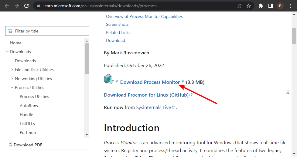Viewport: 297px width, 157px height.
Task: Open Overview of Process Monitor Capabilities link
Action: (x=144, y=16)
